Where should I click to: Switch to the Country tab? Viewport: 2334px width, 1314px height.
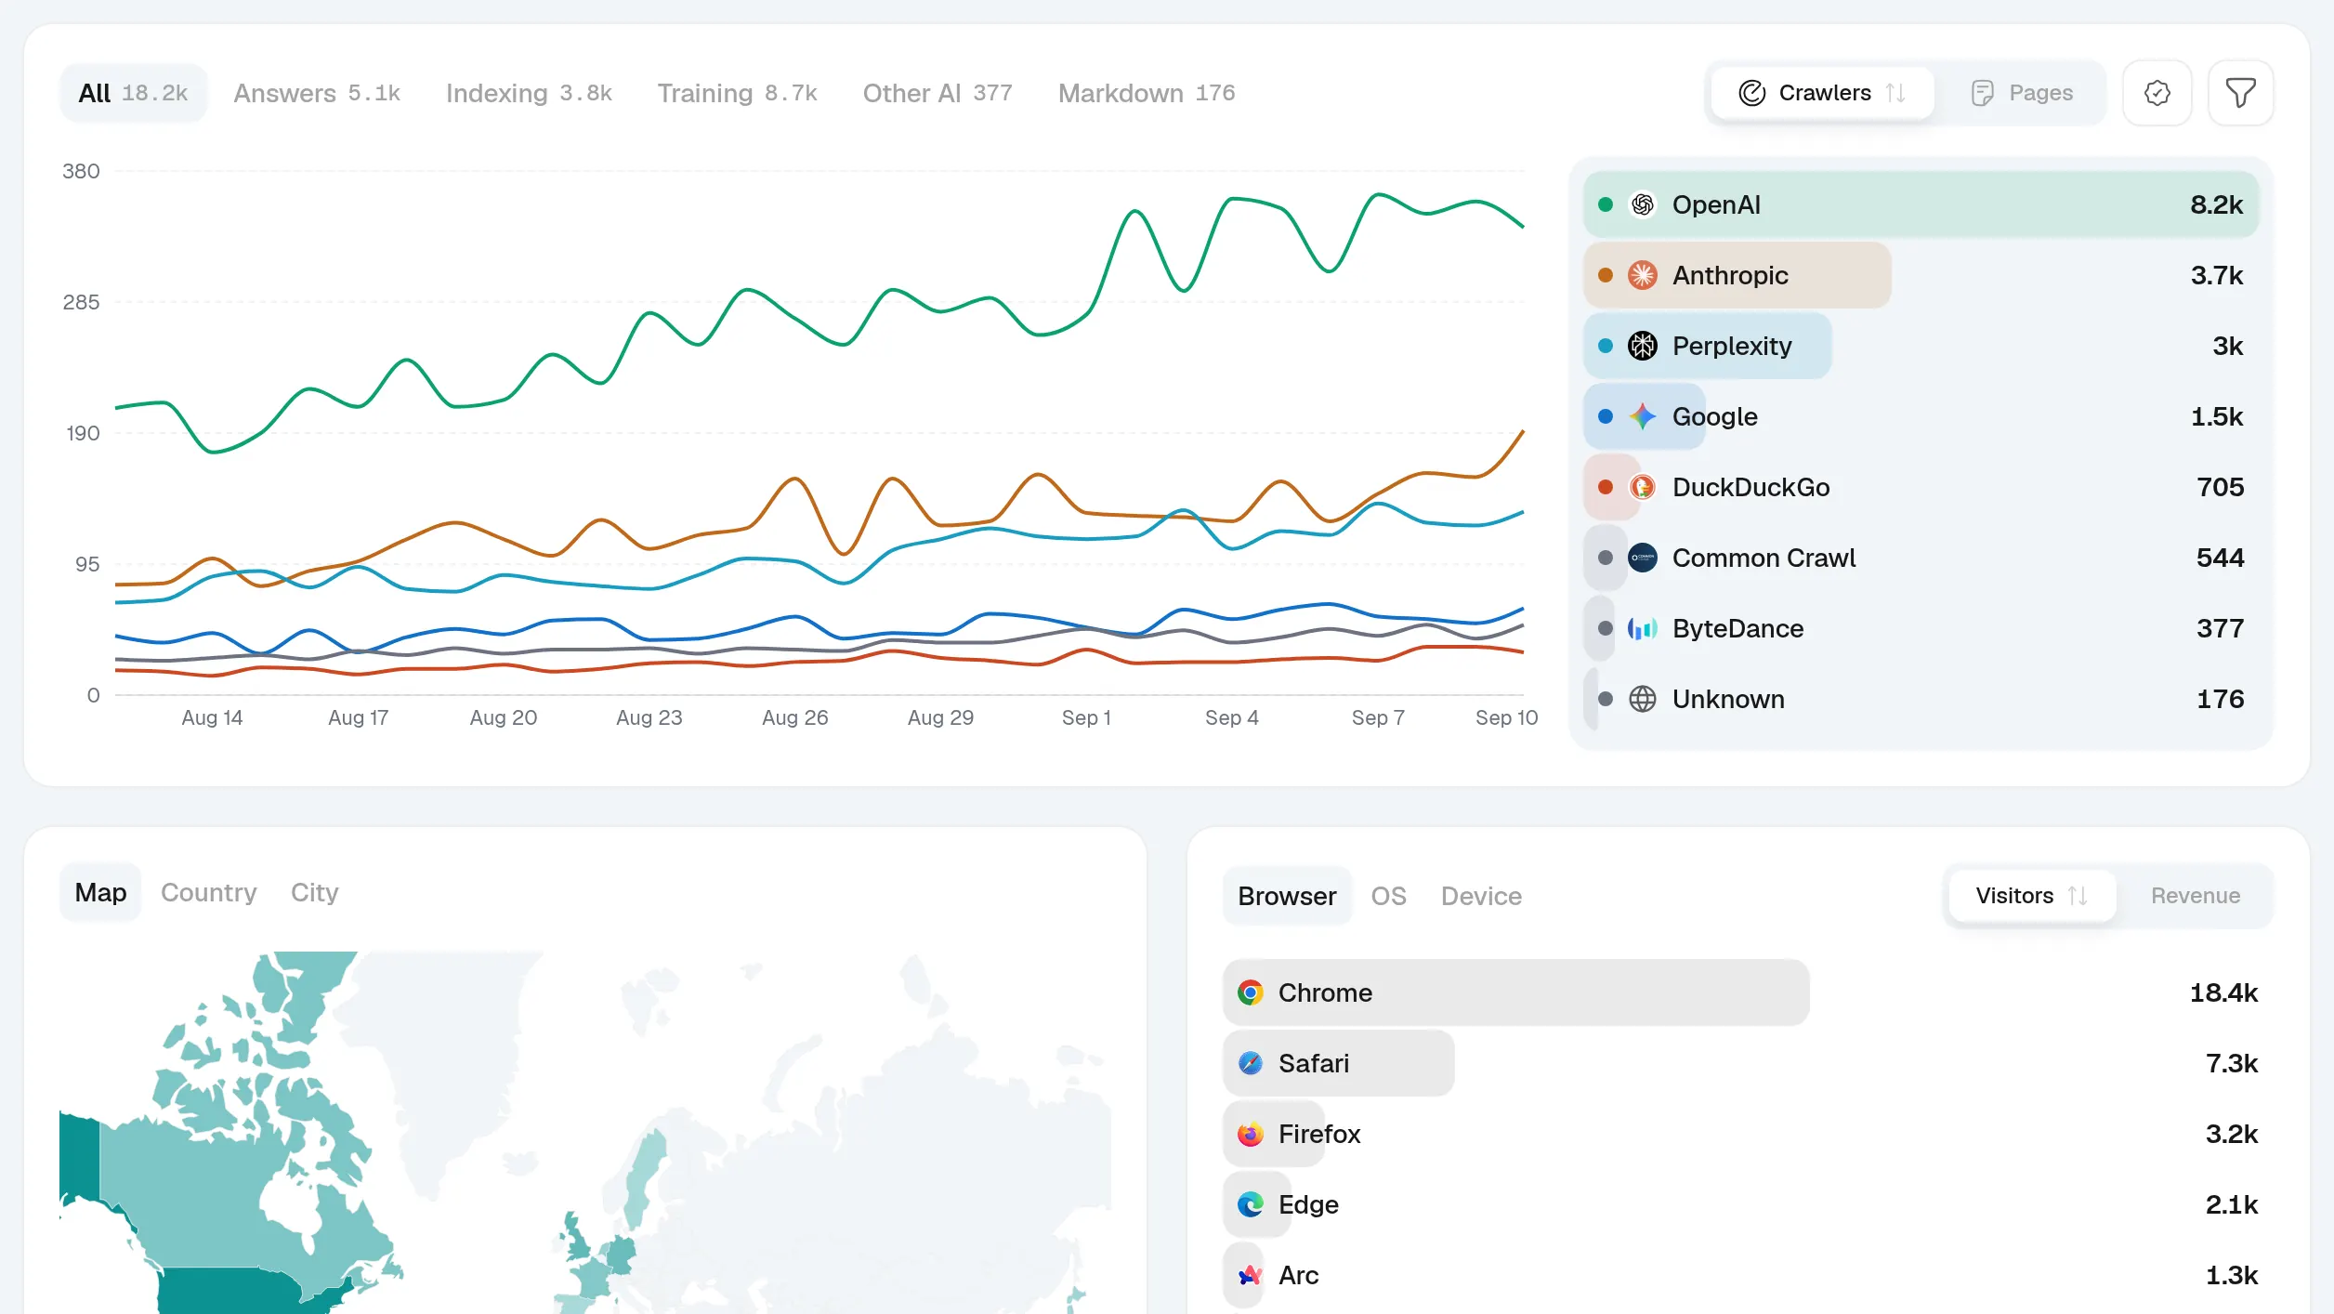click(208, 892)
